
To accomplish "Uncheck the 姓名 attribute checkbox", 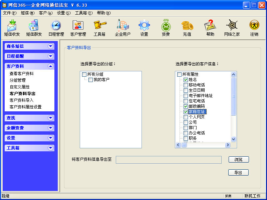I will [186, 80].
